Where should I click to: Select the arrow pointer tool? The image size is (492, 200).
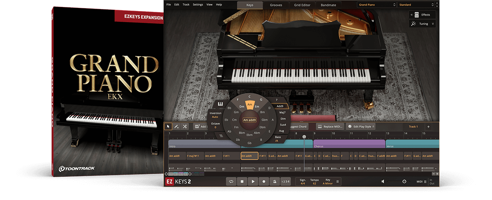(x=168, y=127)
